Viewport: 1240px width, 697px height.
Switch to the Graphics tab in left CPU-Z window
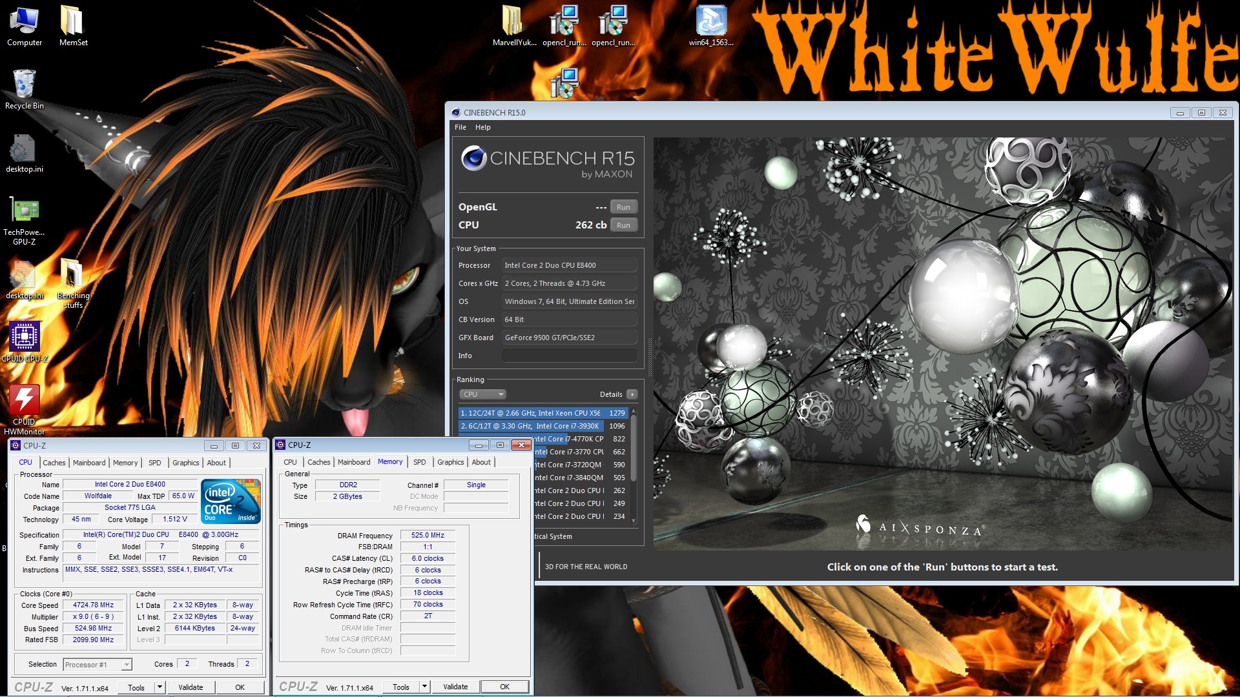pyautogui.click(x=186, y=463)
